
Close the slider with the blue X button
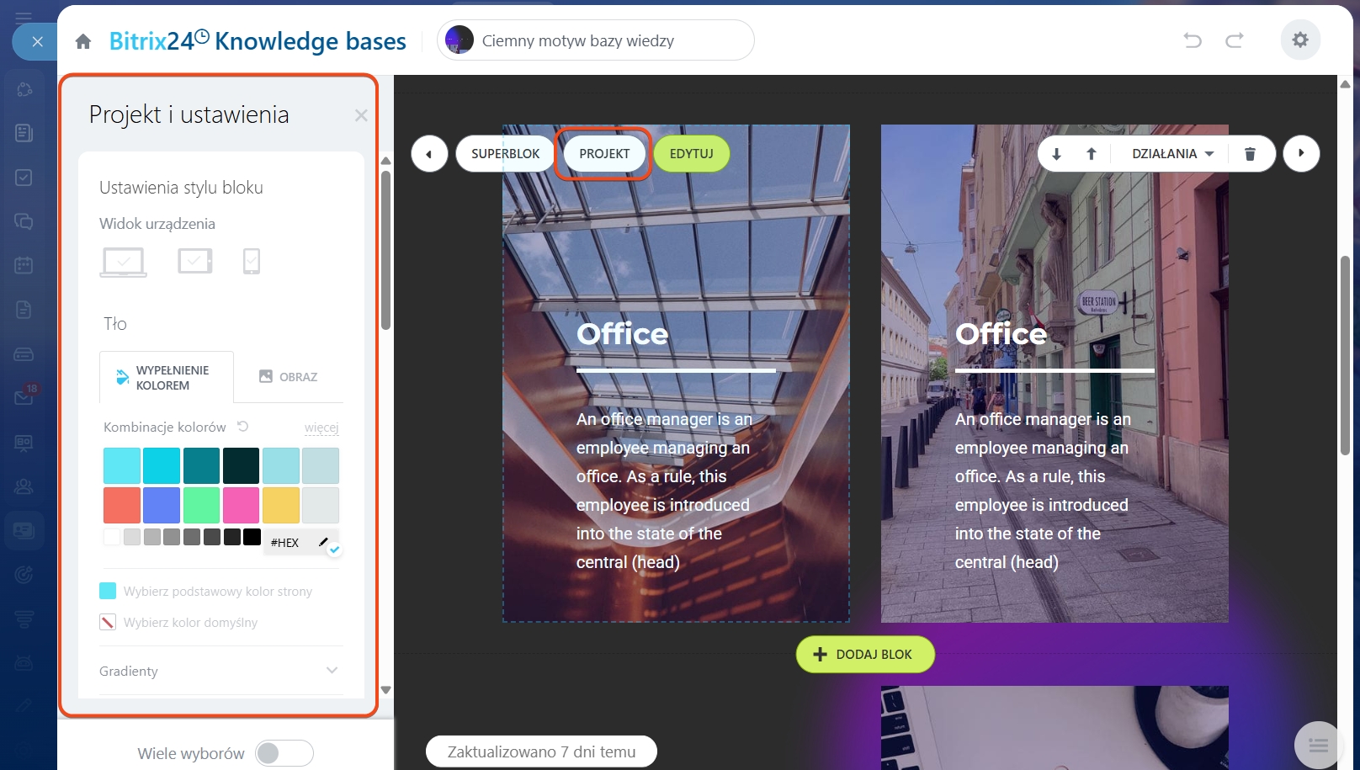[x=37, y=41]
